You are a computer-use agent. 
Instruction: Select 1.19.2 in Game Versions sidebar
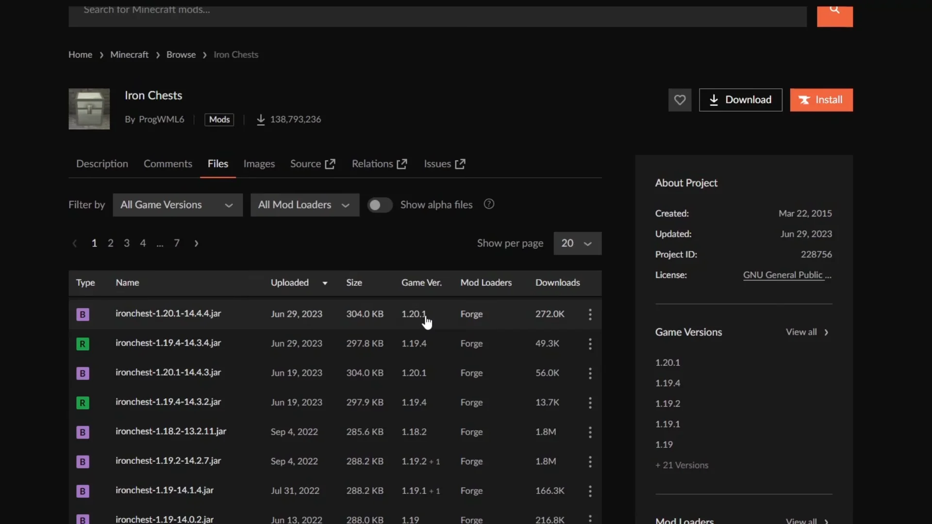click(x=667, y=403)
